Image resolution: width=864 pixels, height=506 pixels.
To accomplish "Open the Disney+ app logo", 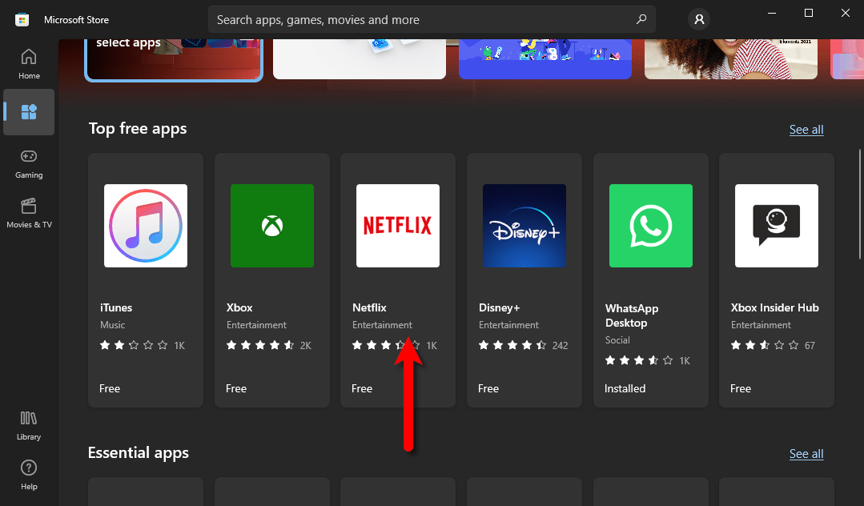I will pos(524,226).
